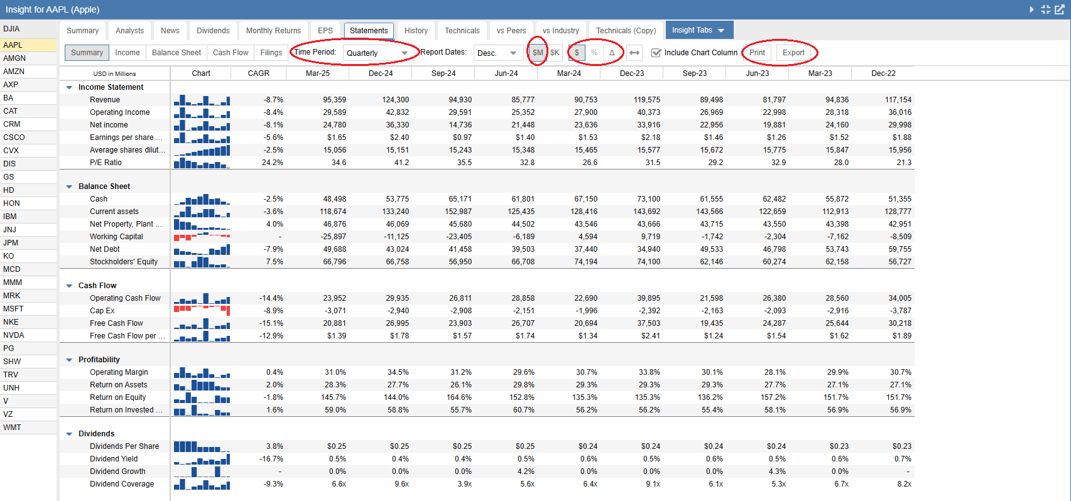Select JPM in the ticker list
Viewport: 1071px width, 501px height.
tap(28, 243)
